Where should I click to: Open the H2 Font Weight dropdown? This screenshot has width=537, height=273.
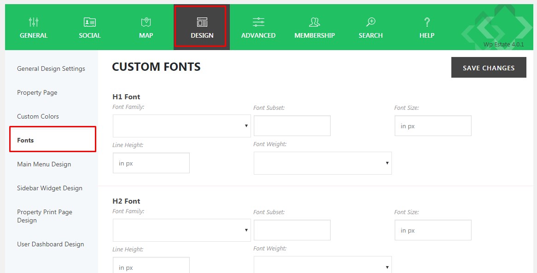(x=322, y=266)
